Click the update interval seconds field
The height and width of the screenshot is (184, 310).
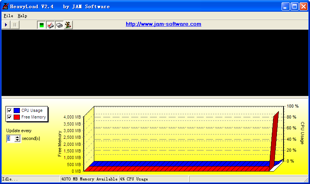click(x=11, y=138)
